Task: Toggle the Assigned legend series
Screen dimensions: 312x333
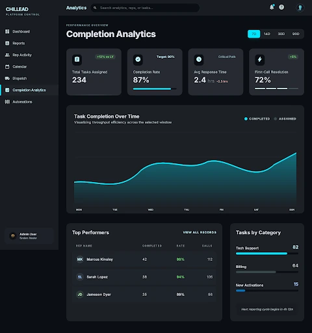Action: [285, 119]
